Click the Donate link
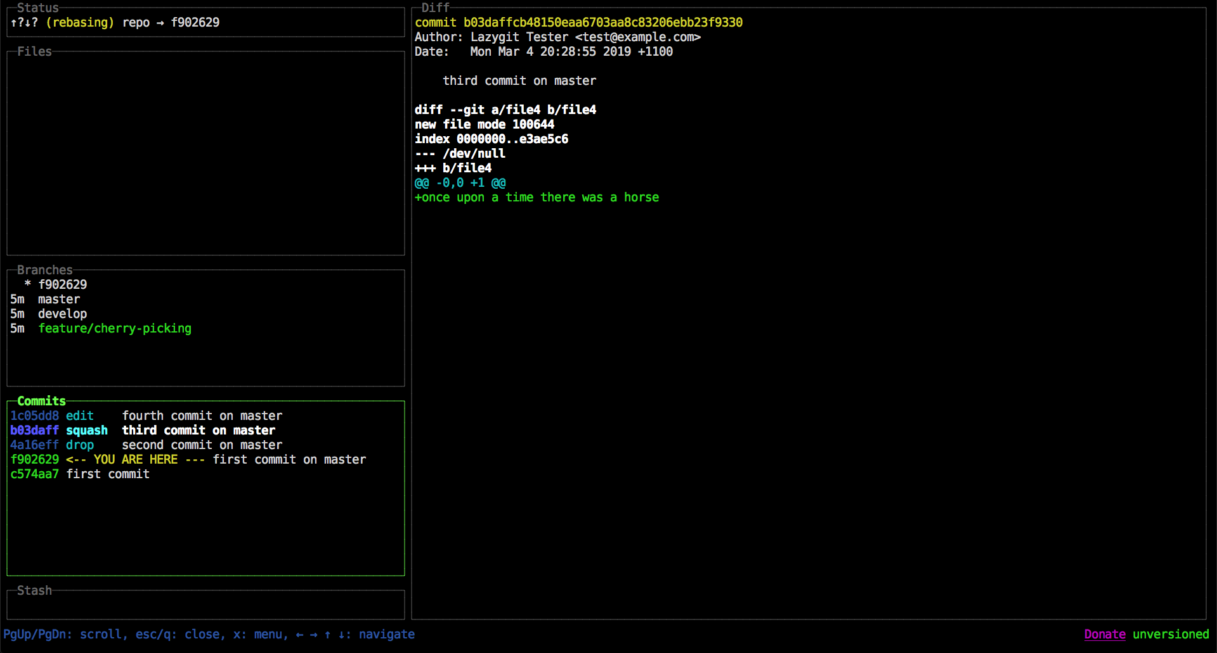 coord(1105,634)
